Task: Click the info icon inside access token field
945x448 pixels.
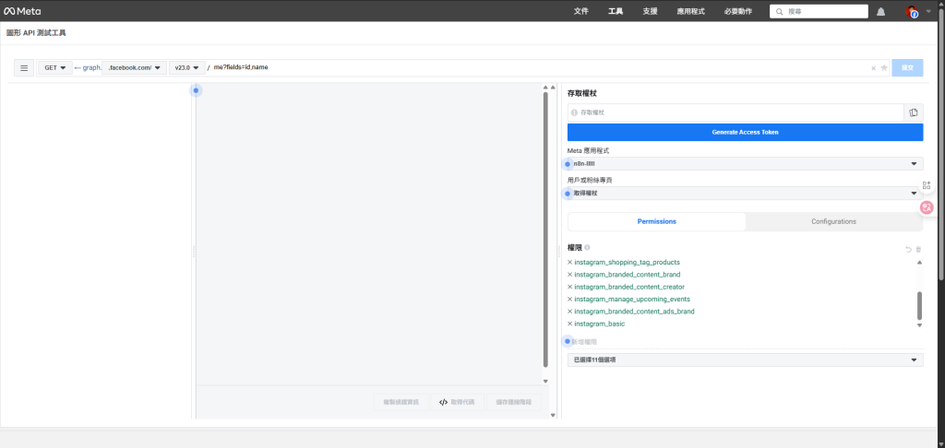Action: coord(574,112)
